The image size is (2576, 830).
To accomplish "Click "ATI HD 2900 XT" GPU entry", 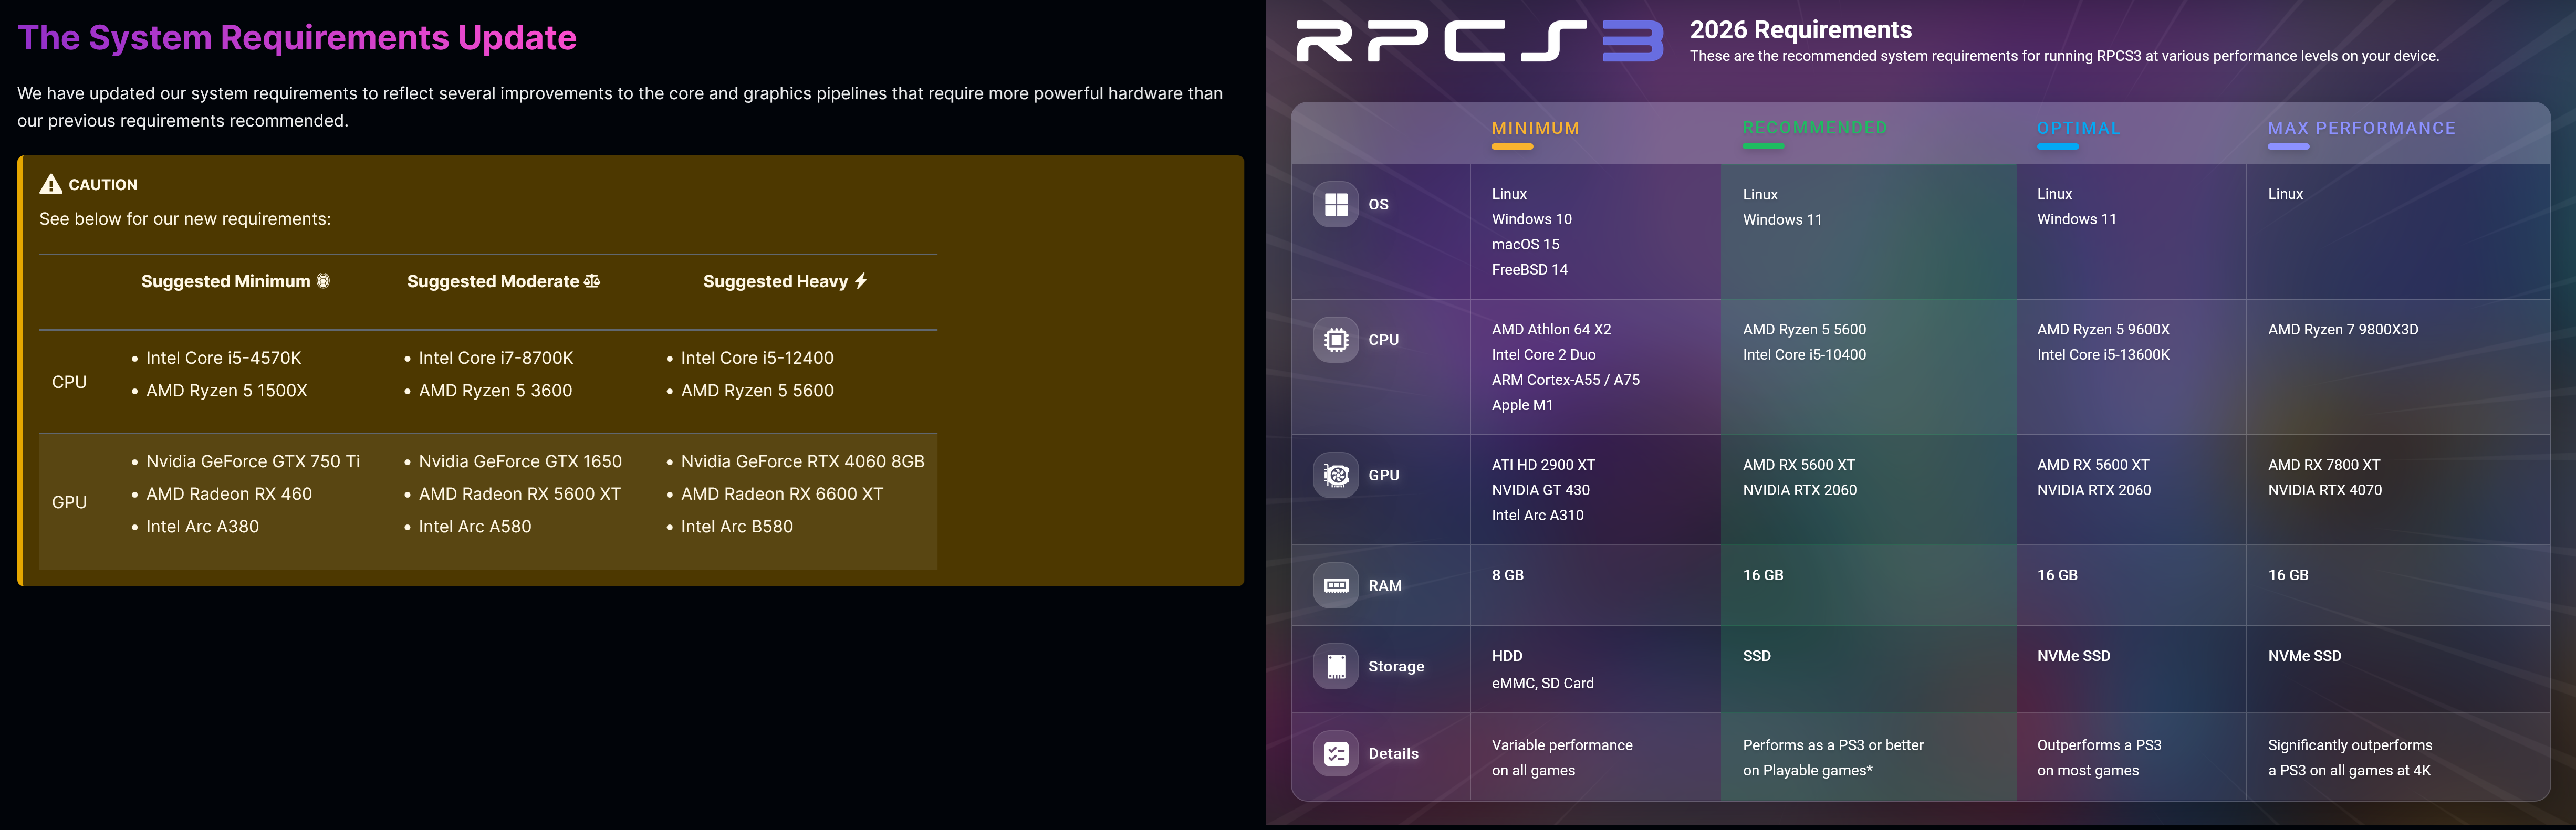I will click(1544, 465).
